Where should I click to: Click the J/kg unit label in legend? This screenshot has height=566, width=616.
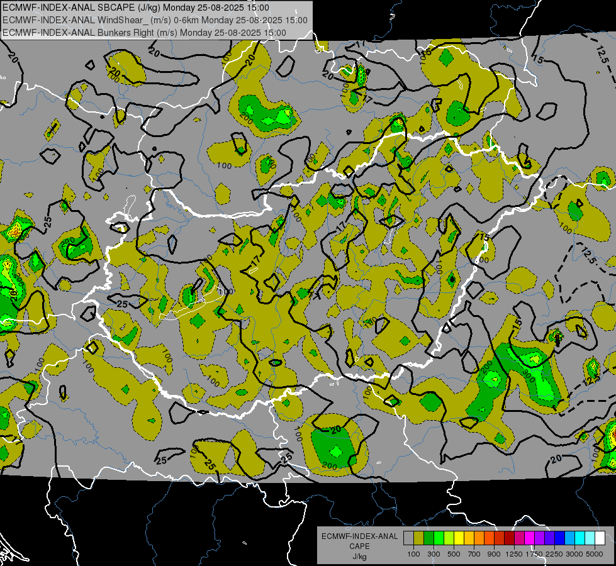point(360,557)
